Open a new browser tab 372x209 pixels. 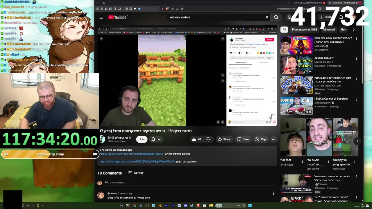(288, 3)
